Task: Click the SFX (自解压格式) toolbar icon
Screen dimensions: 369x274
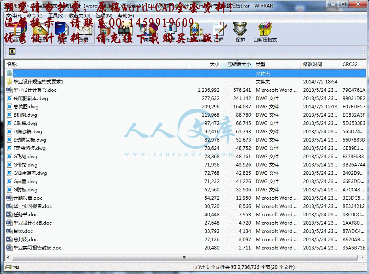Action: point(265,29)
